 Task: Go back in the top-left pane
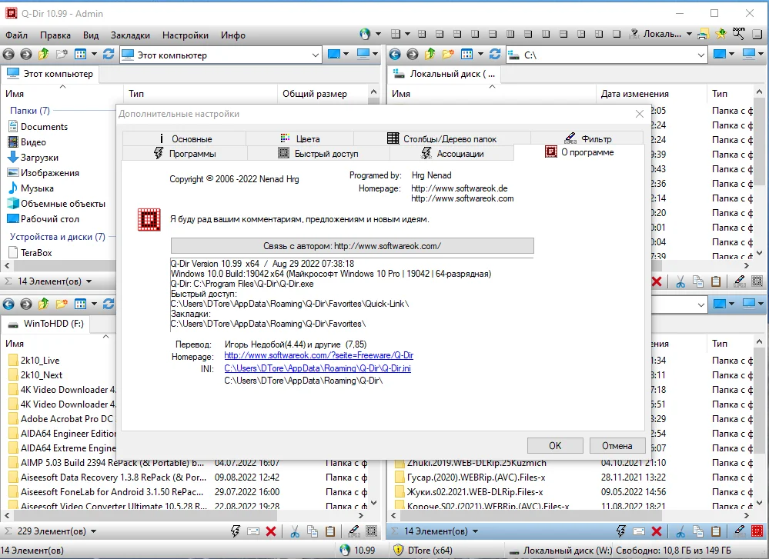[8, 55]
